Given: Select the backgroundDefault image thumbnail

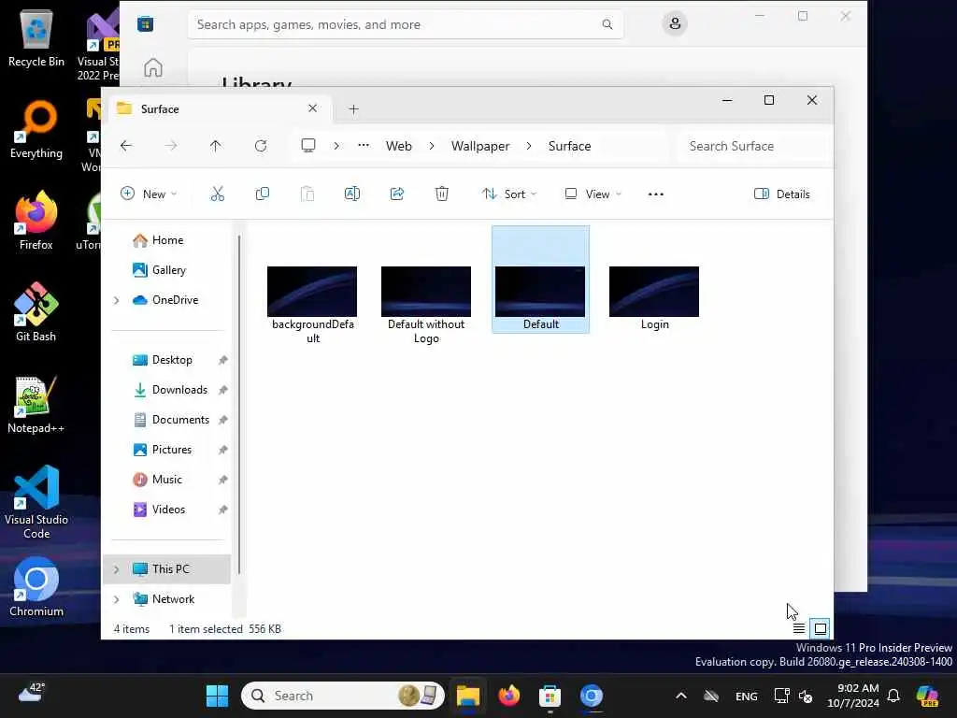Looking at the screenshot, I should tap(312, 292).
